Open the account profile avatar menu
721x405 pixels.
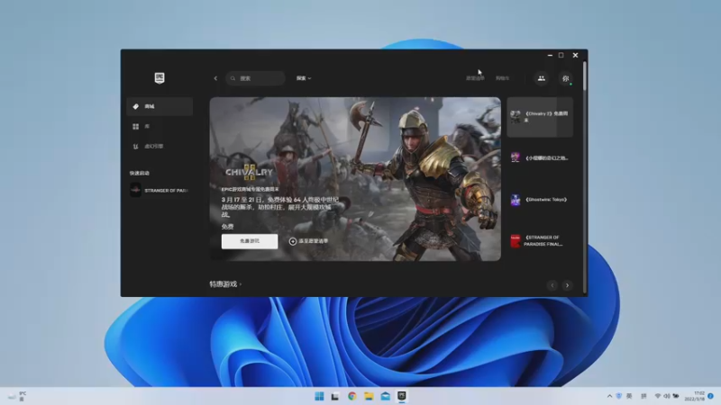pyautogui.click(x=566, y=78)
